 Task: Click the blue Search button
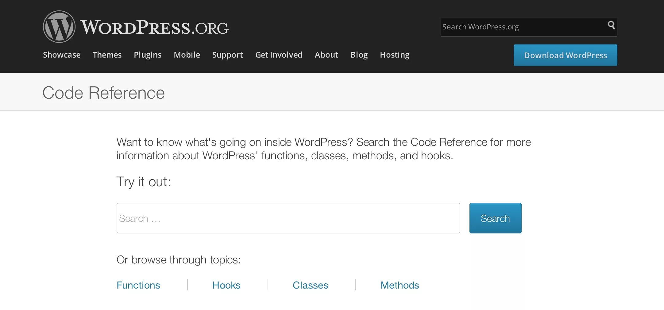coord(495,218)
